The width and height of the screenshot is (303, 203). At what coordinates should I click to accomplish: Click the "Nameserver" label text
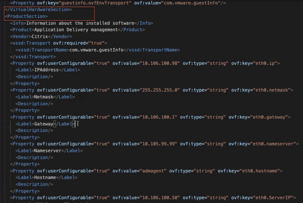(48, 151)
